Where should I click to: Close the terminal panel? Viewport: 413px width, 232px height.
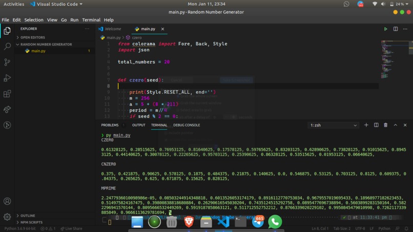pyautogui.click(x=405, y=125)
